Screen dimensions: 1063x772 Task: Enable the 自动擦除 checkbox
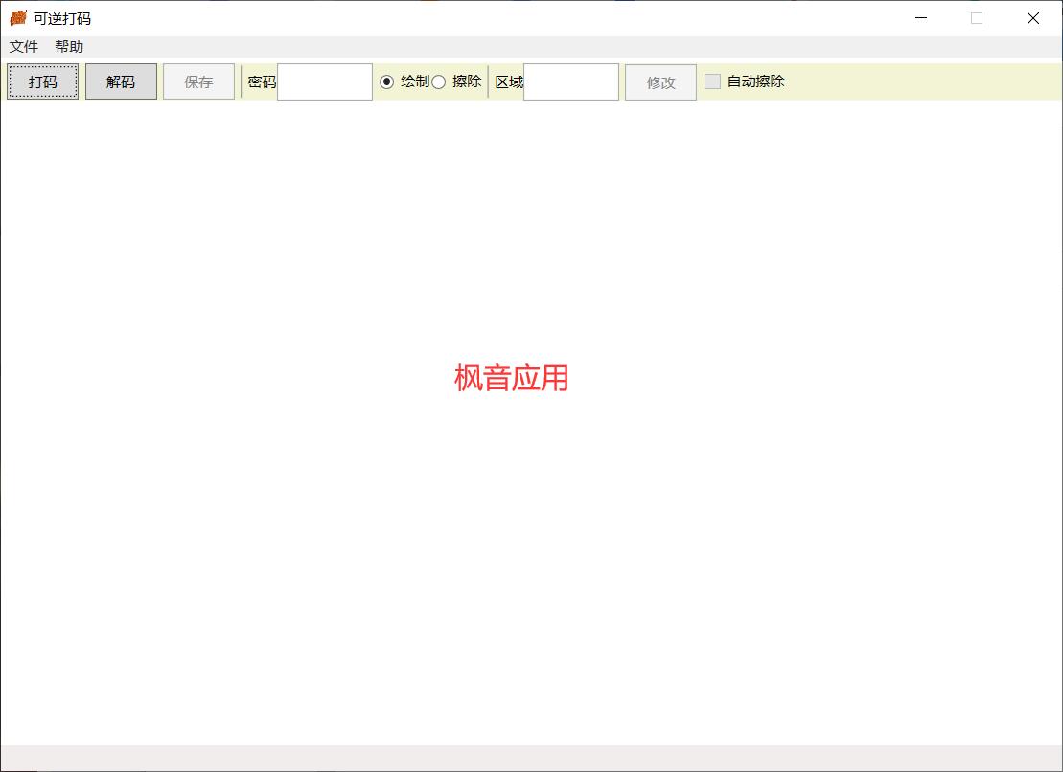[x=712, y=82]
